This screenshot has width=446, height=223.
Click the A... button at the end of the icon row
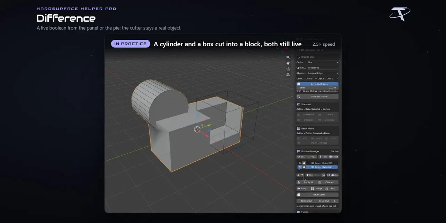[x=334, y=175]
